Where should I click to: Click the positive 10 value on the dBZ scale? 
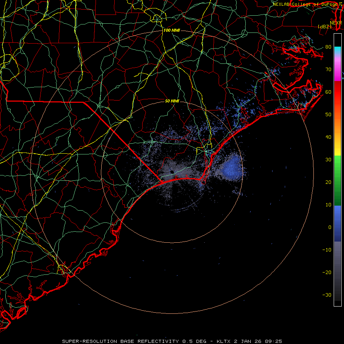tap(328, 205)
